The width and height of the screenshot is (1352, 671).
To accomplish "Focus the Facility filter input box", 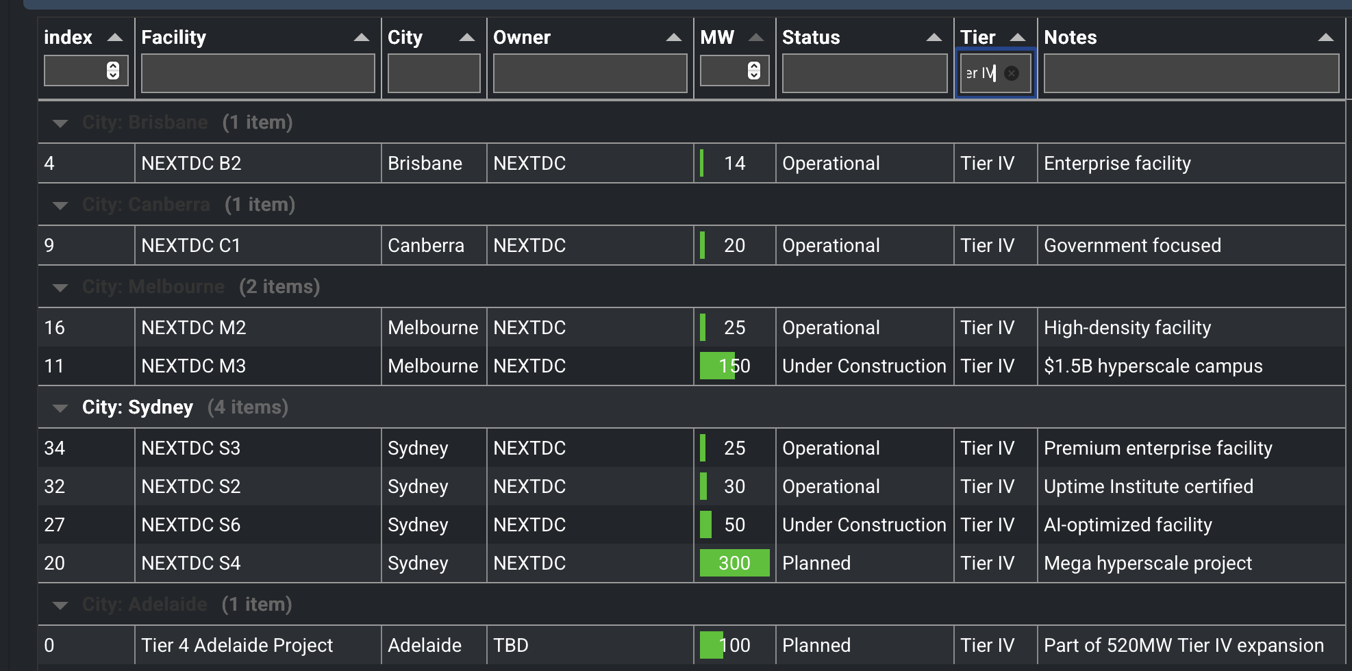I will (258, 73).
